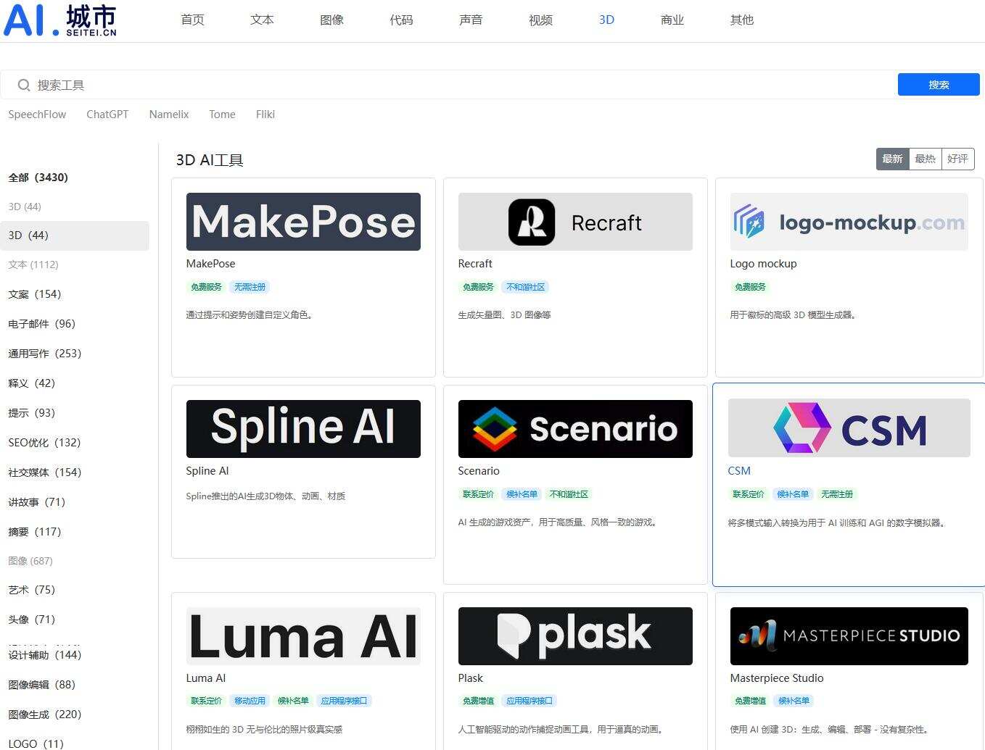Select 提示 (93) sidebar category
Screen dimensions: 985x750
click(x=31, y=413)
